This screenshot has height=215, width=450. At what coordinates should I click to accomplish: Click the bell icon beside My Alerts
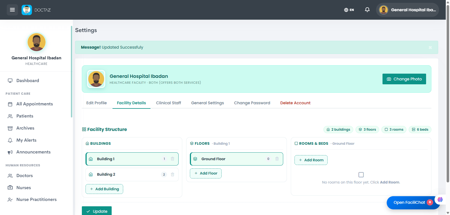pos(10,140)
